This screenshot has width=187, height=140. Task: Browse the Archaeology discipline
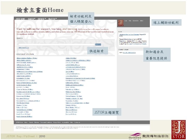[x=23, y=69]
